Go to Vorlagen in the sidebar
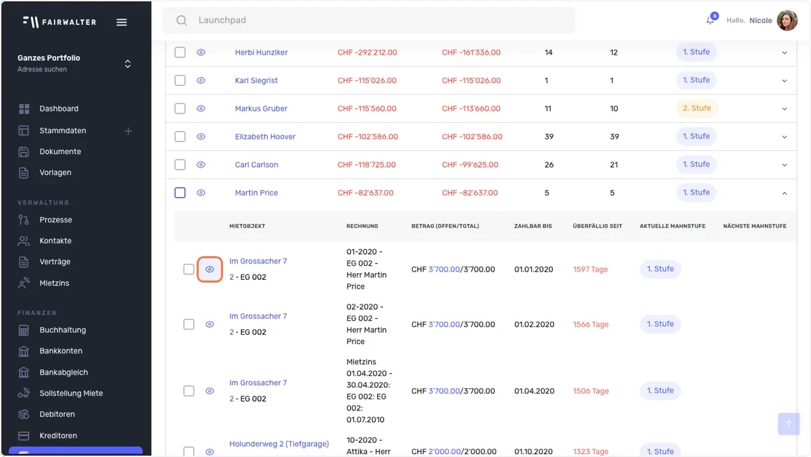 [x=55, y=172]
